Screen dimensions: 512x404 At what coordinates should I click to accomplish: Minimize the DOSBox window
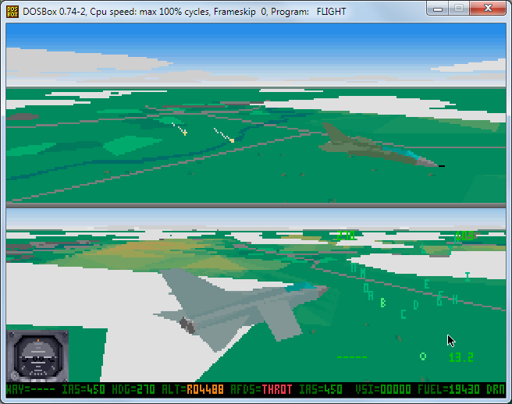tap(438, 9)
